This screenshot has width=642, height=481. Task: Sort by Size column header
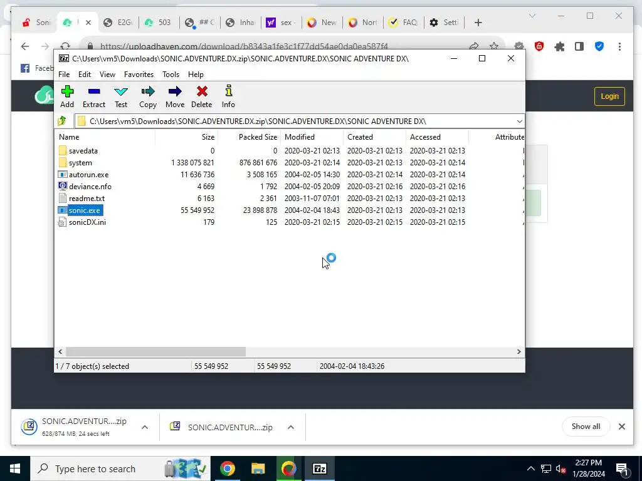click(x=187, y=137)
